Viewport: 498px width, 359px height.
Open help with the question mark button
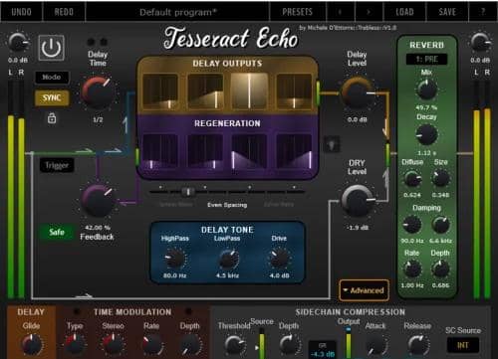(483, 12)
